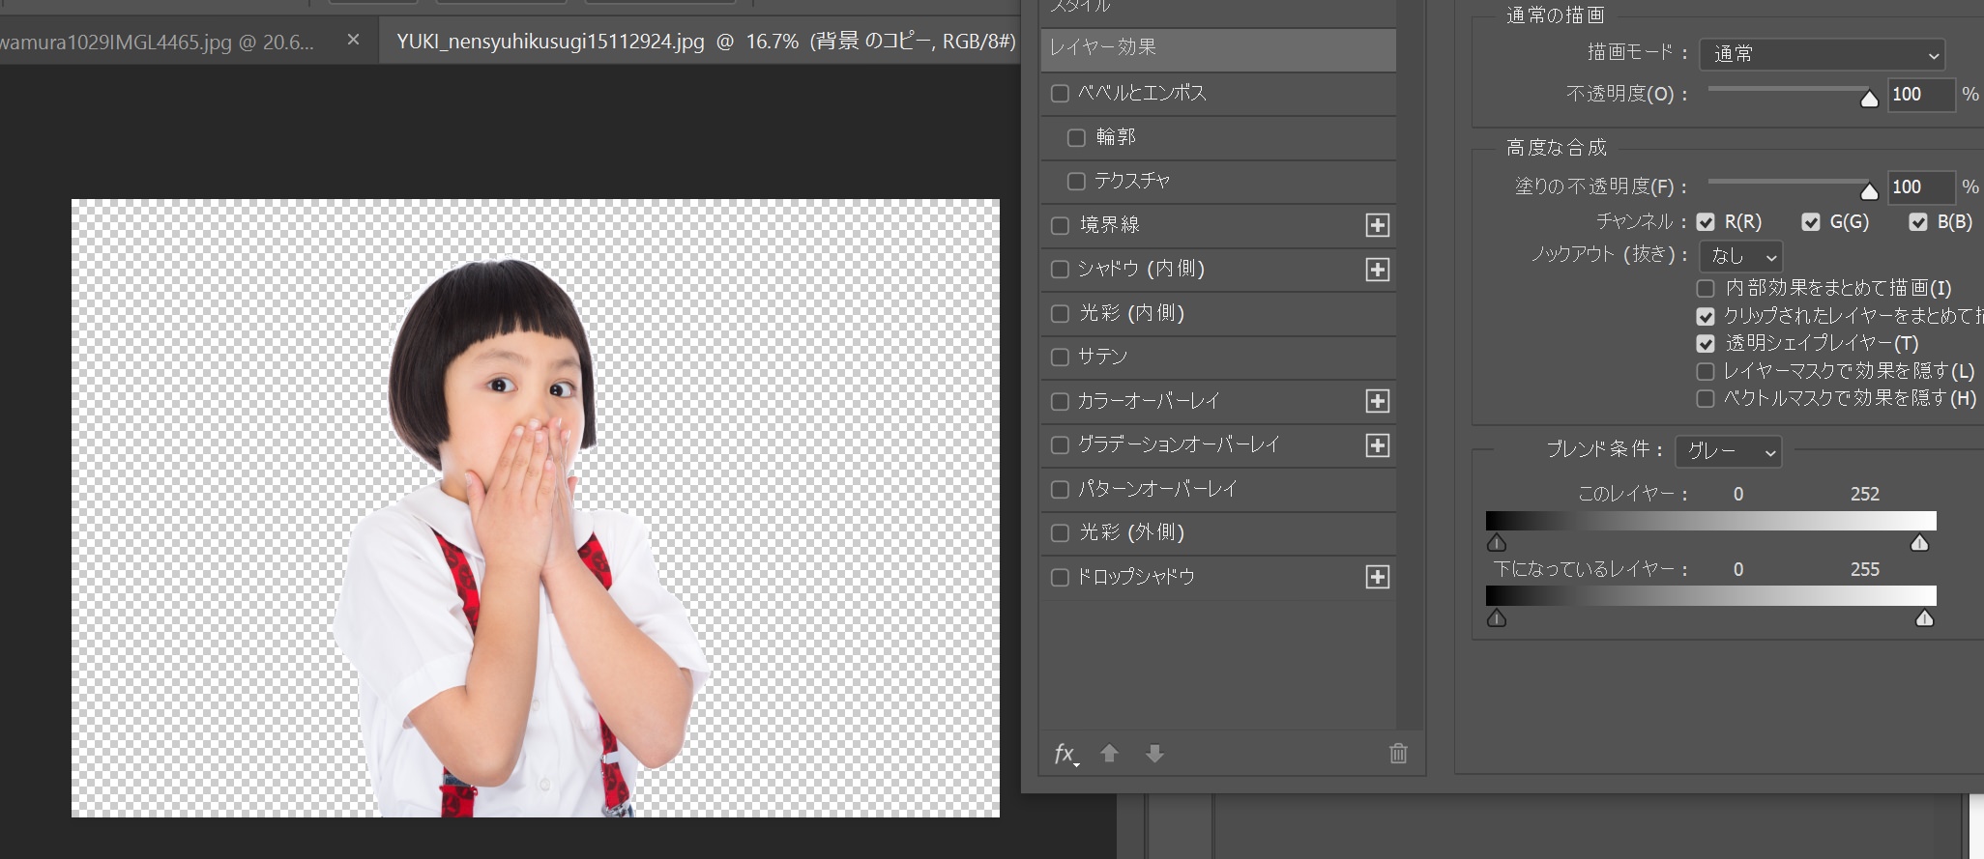Click the delete effect trash icon

[1398, 754]
